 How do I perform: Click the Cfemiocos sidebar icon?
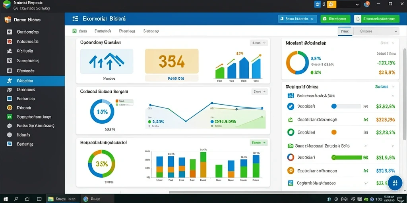10,71
